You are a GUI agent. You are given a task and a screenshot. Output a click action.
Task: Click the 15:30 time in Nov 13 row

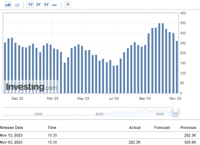[x=52, y=135]
